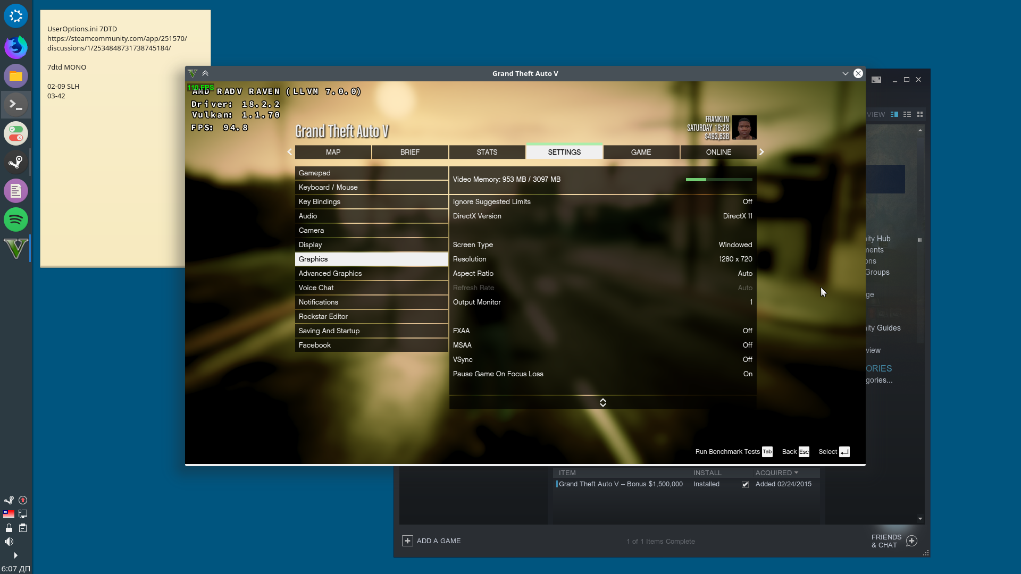This screenshot has height=574, width=1021.
Task: Click the Video Memory usage bar
Action: click(718, 180)
